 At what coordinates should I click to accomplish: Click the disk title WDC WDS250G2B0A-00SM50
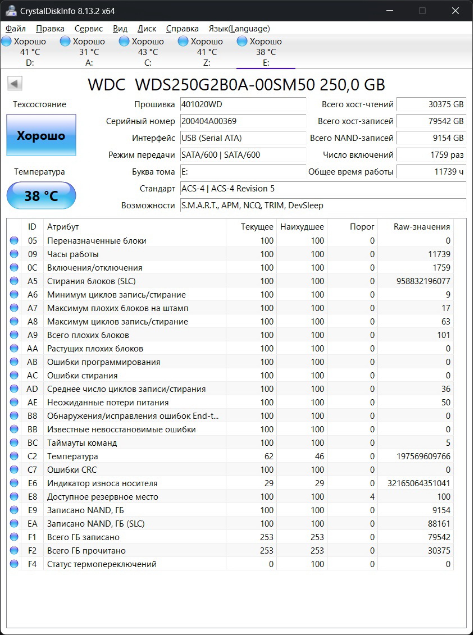(236, 85)
